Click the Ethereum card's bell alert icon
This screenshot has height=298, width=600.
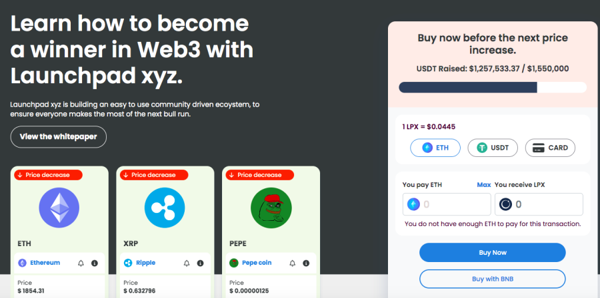coord(81,263)
